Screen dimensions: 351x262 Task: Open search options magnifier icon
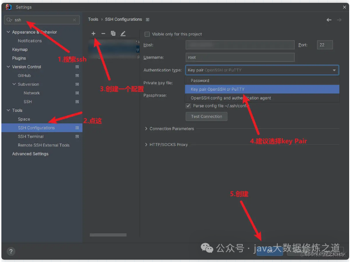[x=9, y=20]
